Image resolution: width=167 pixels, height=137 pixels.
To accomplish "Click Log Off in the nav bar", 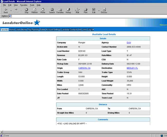I will pyautogui.click(x=91, y=30).
